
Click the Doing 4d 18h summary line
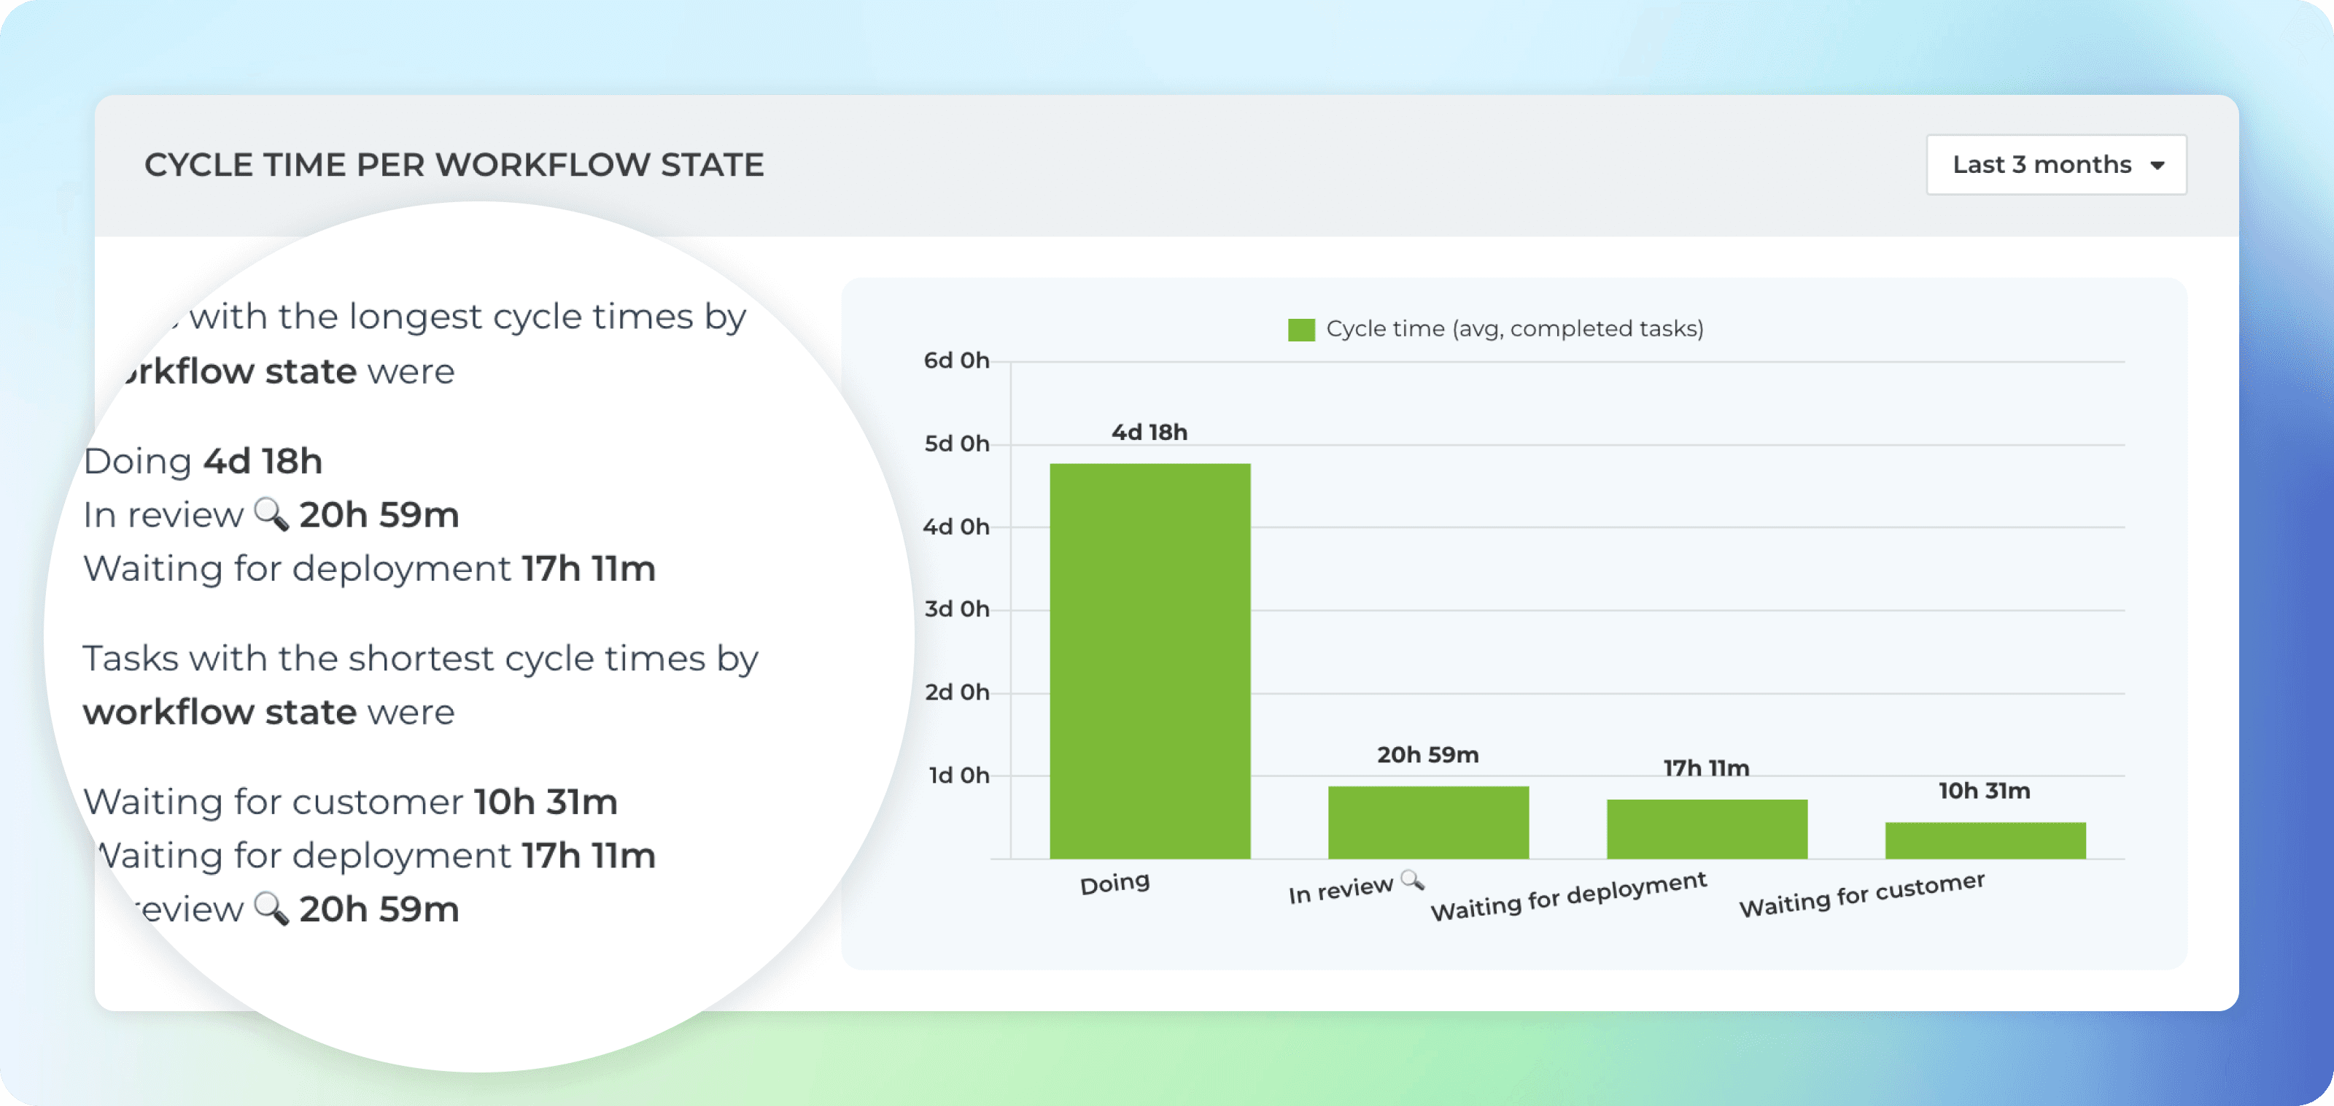(203, 460)
